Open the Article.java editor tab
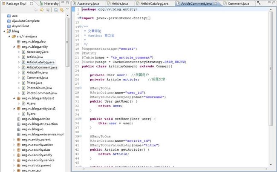This screenshot has height=172, width=277. click(118, 3)
